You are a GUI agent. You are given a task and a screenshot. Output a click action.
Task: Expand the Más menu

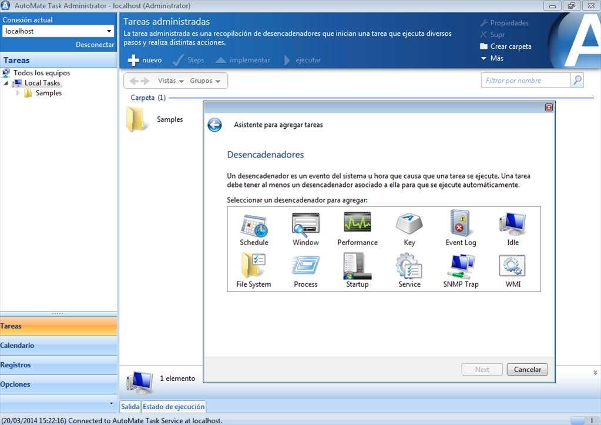(x=492, y=58)
